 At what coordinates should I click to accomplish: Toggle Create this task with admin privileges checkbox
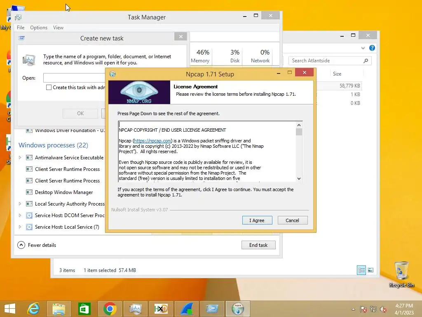coord(49,88)
